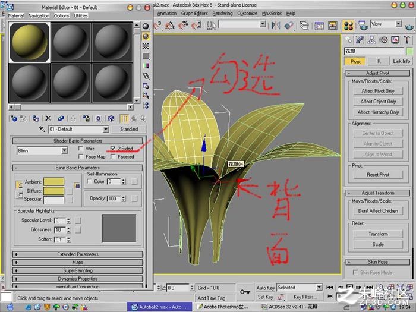Expand the Extended Parameters rollout

coord(77,254)
